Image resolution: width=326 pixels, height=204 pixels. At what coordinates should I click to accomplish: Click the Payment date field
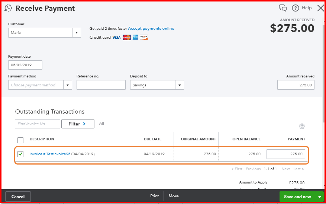point(25,65)
